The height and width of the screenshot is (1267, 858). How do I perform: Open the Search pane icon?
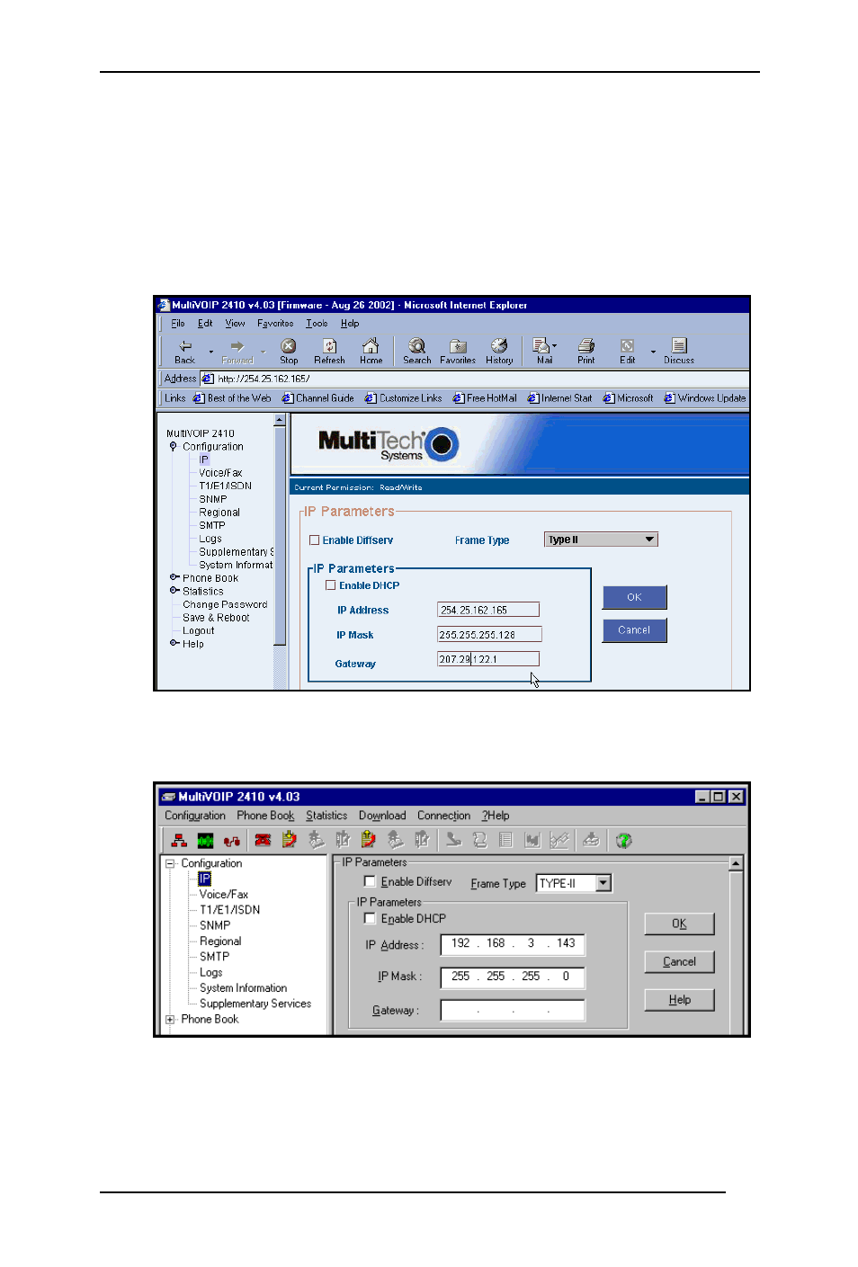pos(416,346)
